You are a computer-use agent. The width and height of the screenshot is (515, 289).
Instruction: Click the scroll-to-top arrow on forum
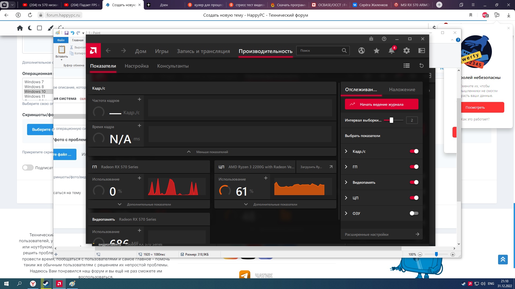[x=503, y=259]
